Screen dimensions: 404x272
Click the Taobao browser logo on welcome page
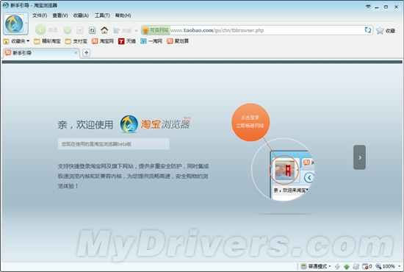click(156, 124)
